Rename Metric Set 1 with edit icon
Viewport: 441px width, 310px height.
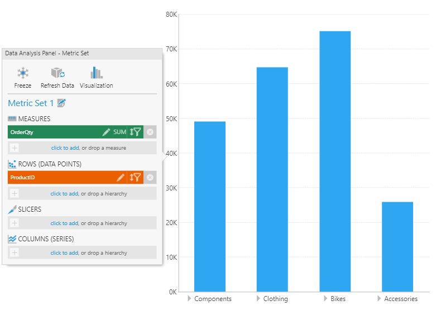pos(61,103)
